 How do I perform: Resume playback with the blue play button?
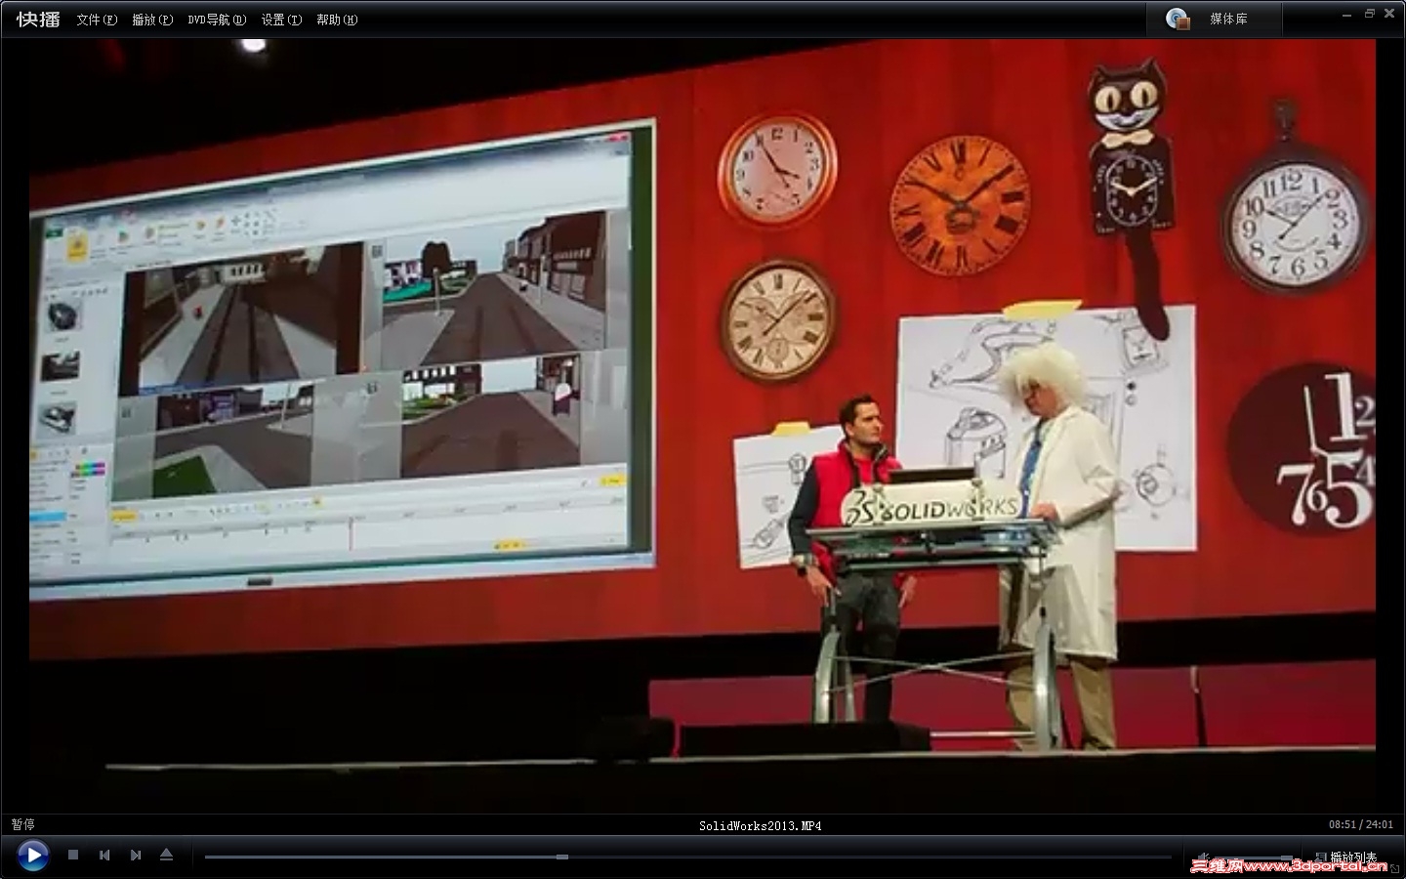point(33,856)
